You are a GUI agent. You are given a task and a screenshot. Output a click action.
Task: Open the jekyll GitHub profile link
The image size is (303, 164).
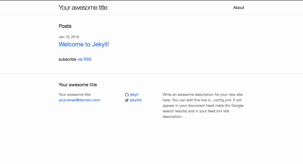pos(134,95)
